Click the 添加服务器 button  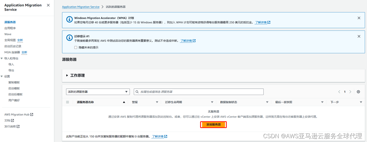click(213, 125)
